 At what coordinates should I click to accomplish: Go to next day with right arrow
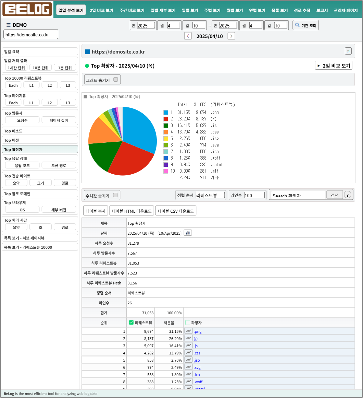[231, 36]
